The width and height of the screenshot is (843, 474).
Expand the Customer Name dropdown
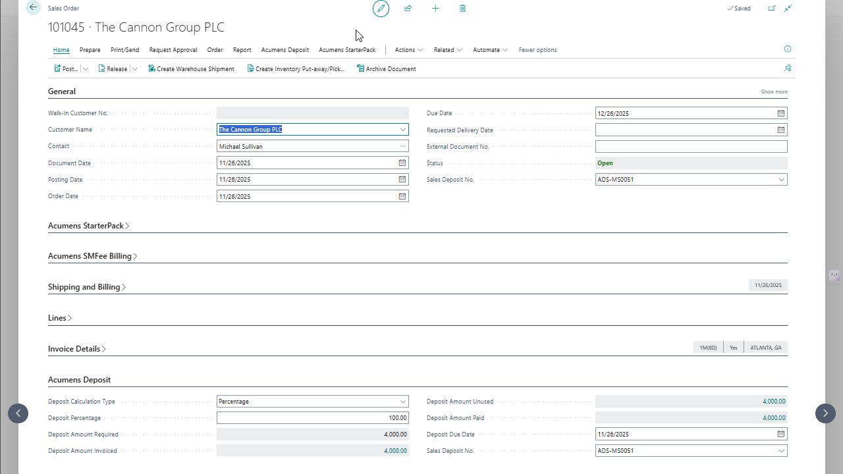[x=402, y=130]
